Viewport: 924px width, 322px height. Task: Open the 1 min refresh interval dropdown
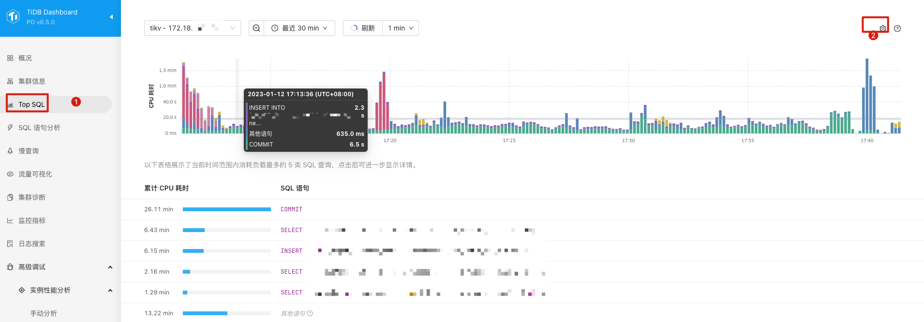pyautogui.click(x=401, y=28)
